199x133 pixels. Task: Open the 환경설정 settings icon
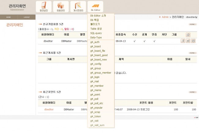pyautogui.click(x=44, y=7)
